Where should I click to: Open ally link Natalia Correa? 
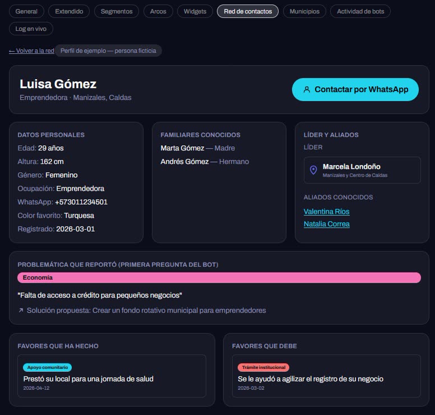[326, 224]
